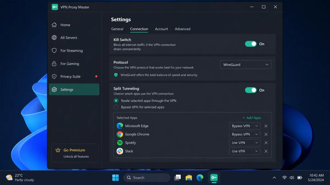Click the Microsoft Edge app icon in list
This screenshot has width=330, height=185.
coord(120,126)
